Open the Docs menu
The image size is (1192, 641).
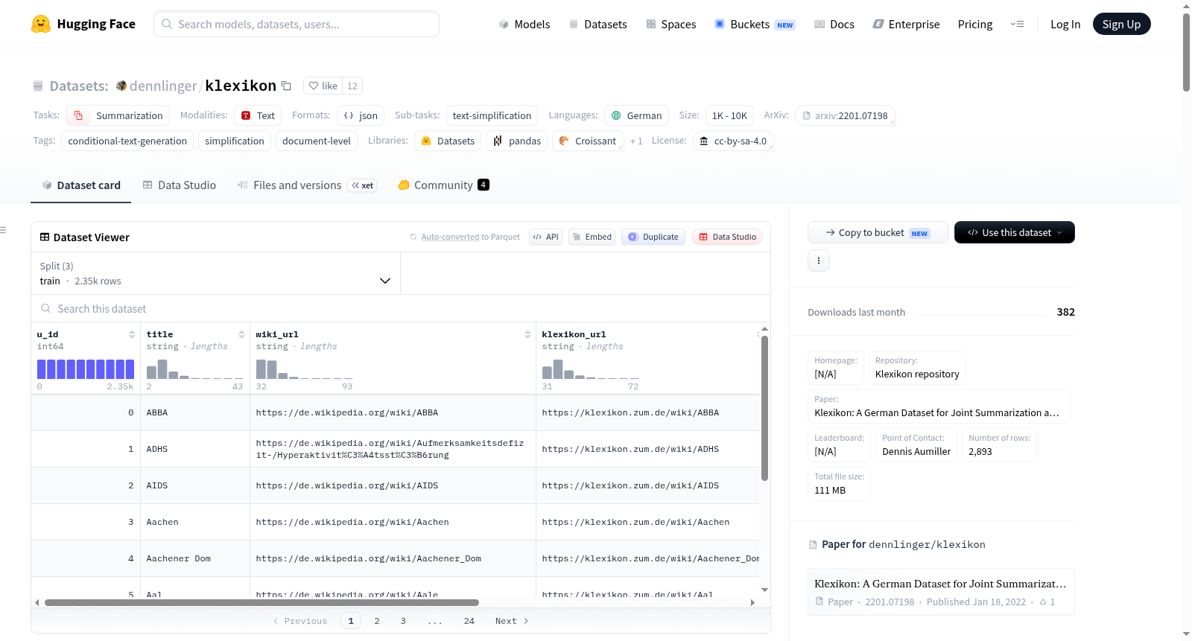tap(834, 24)
